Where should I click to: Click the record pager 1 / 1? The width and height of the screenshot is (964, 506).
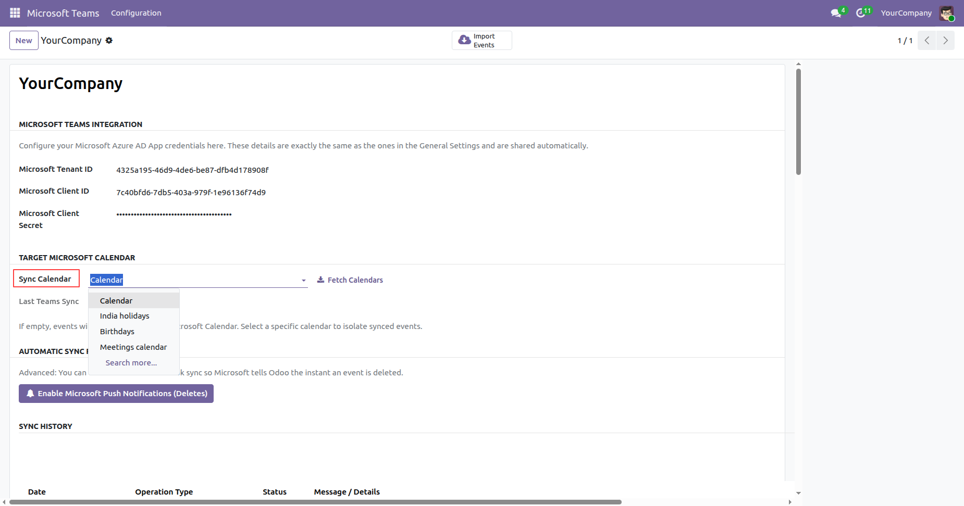click(x=905, y=41)
